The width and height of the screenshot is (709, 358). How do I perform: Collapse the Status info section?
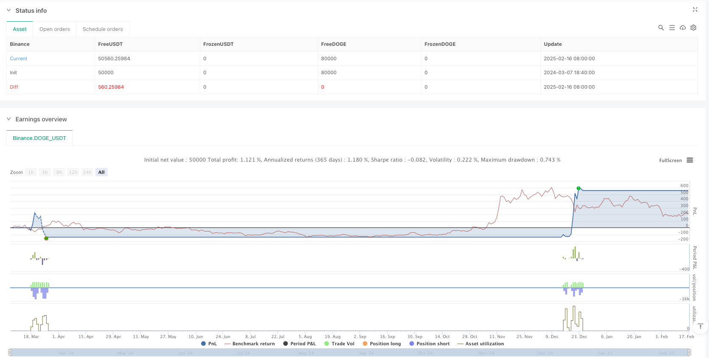tap(8, 10)
